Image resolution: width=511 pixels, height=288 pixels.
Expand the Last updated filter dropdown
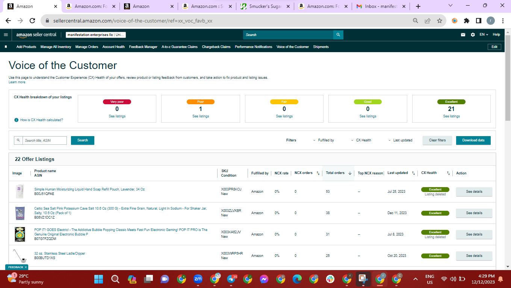click(400, 140)
